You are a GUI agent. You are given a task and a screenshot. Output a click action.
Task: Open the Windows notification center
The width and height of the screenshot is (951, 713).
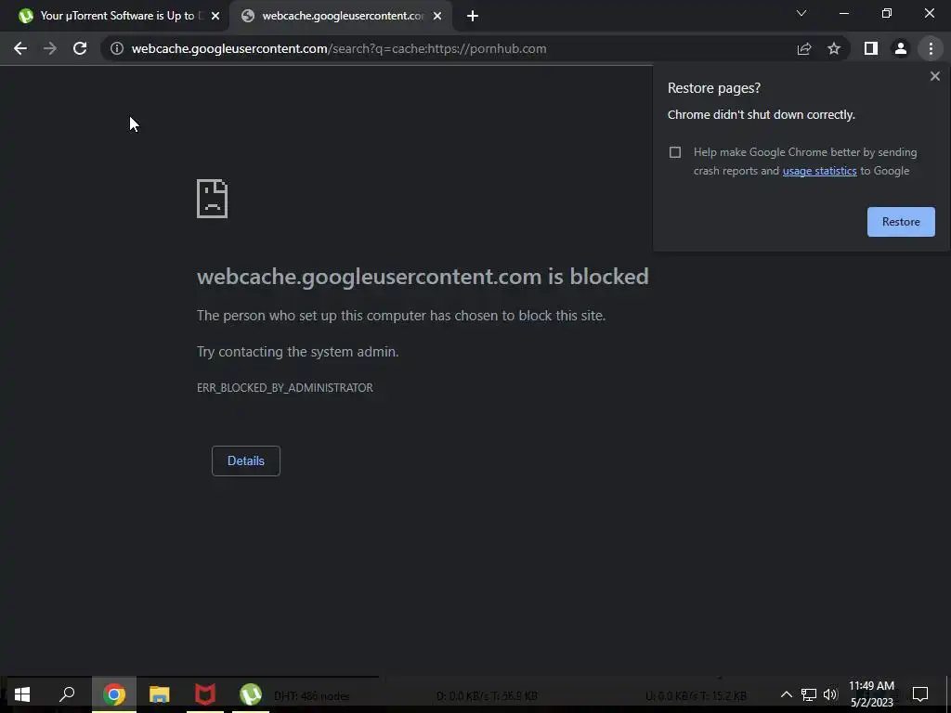920,694
